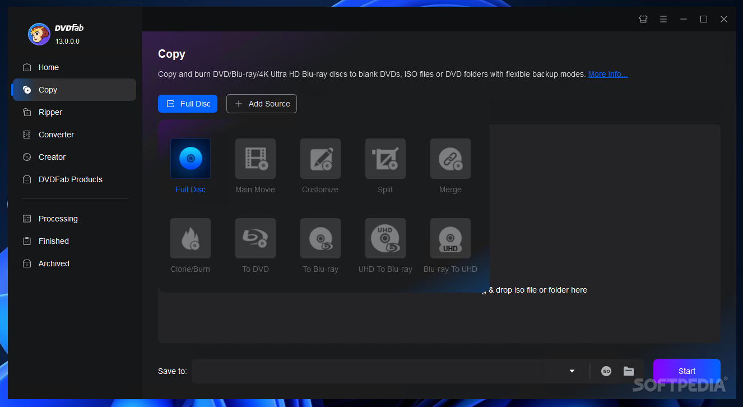Image resolution: width=743 pixels, height=407 pixels.
Task: Minimize the DVDFab window
Action: pos(684,19)
